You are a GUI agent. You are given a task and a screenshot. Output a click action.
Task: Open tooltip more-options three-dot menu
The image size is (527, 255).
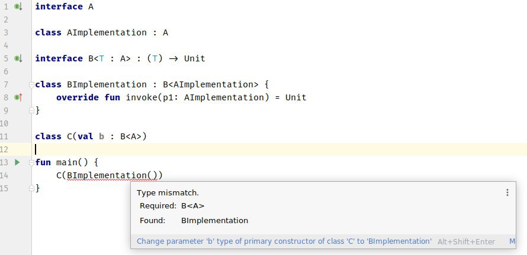click(507, 192)
